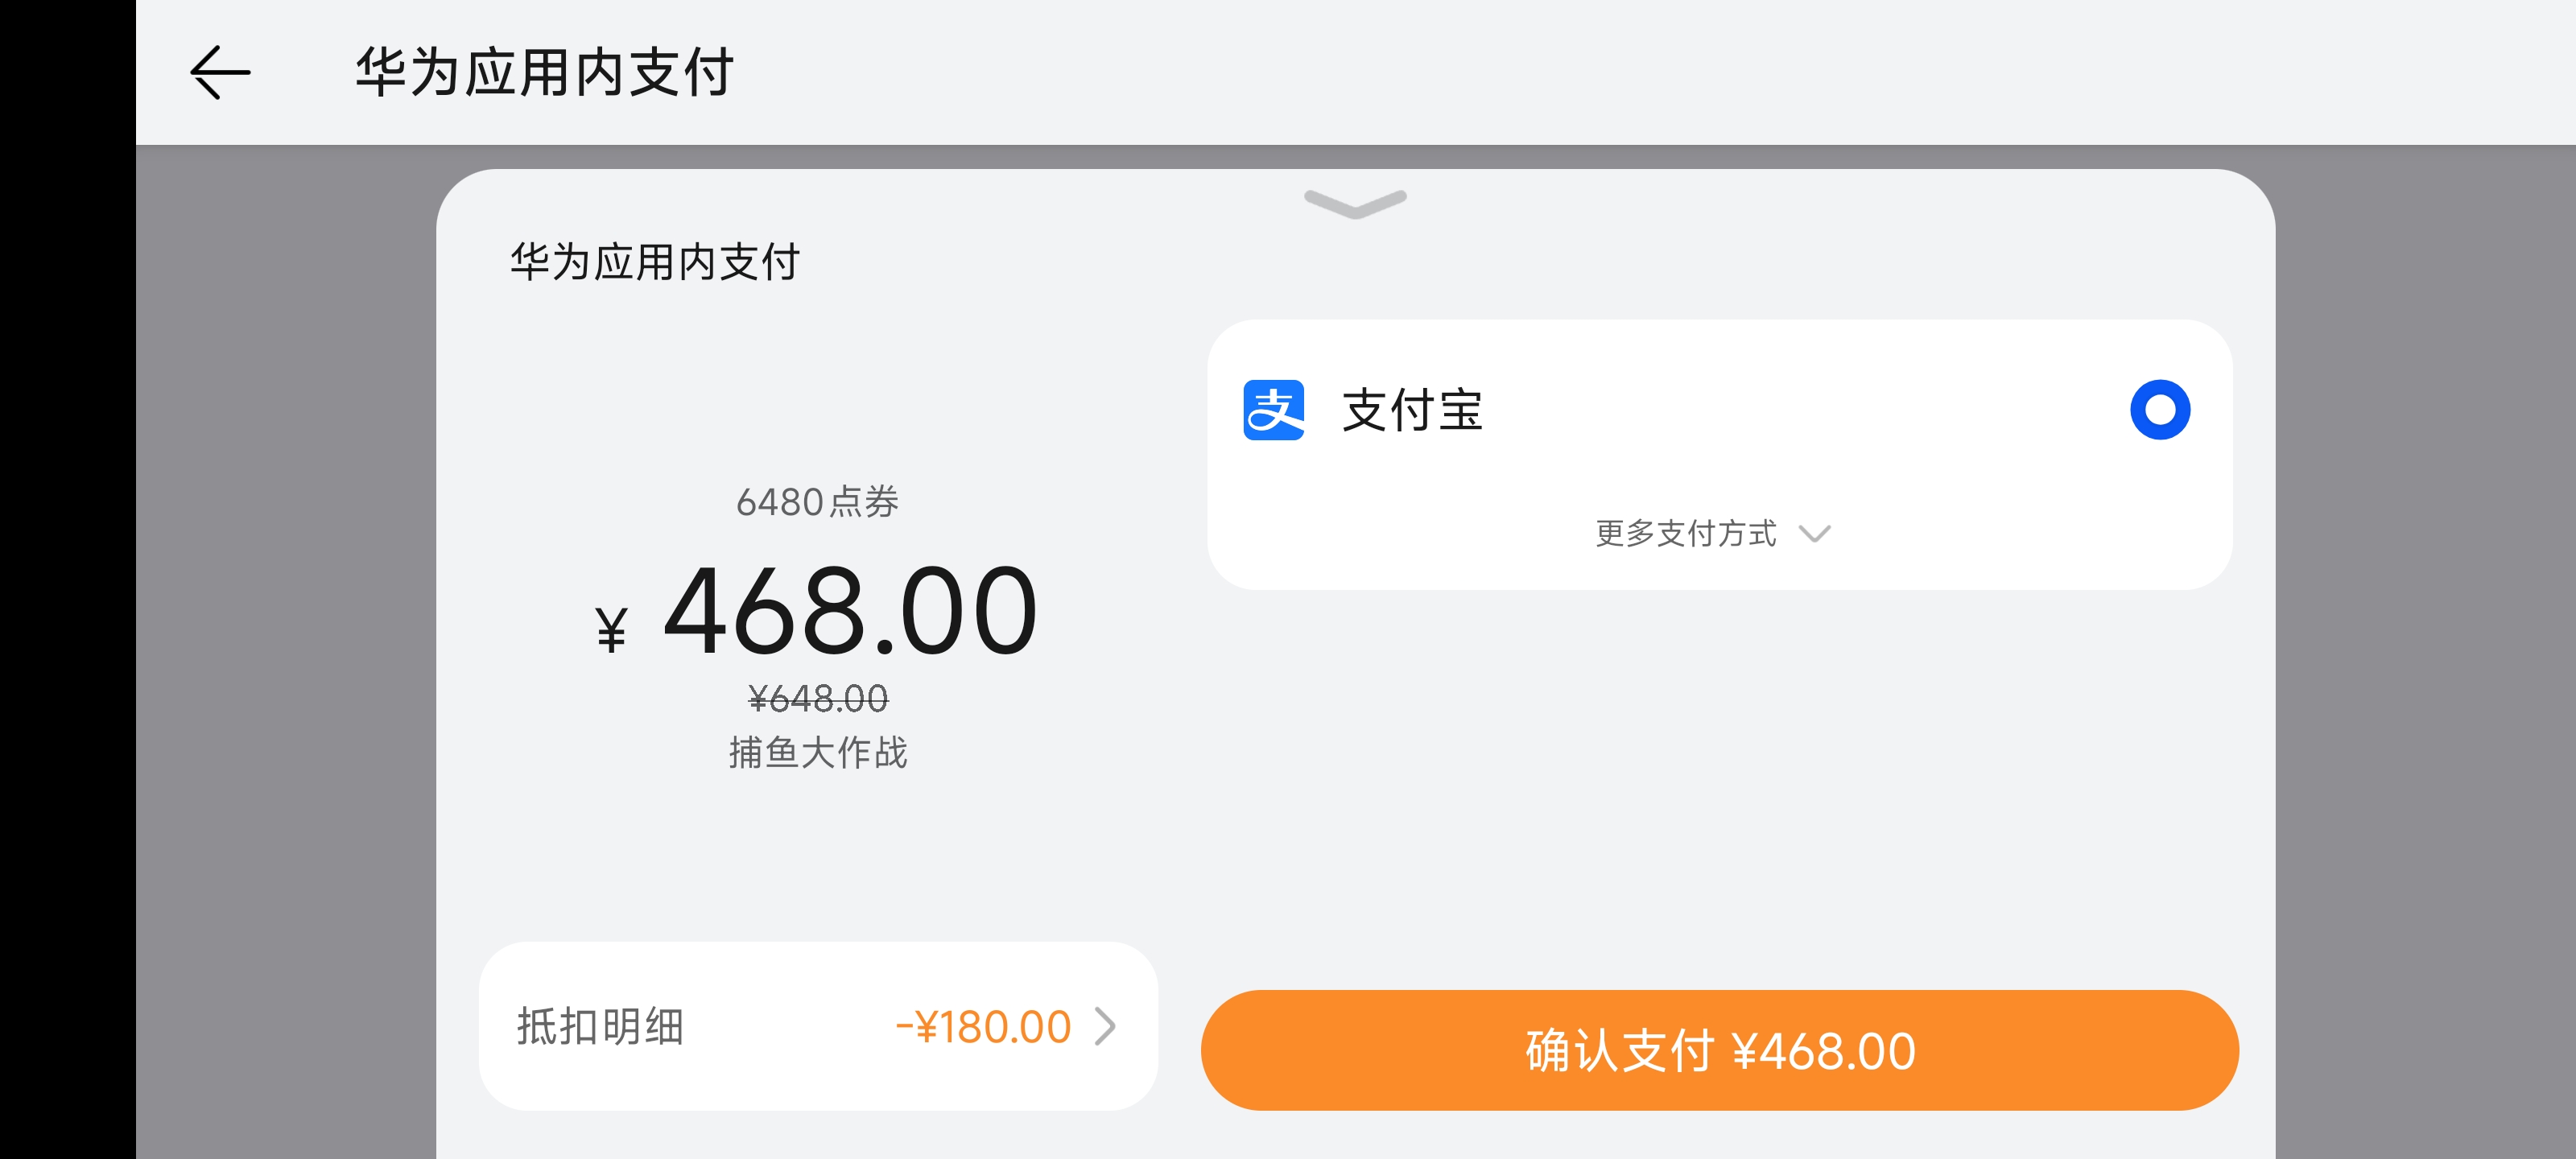This screenshot has width=2576, height=1159.
Task: Tap the 抵扣明细 label text
Action: tap(600, 1027)
